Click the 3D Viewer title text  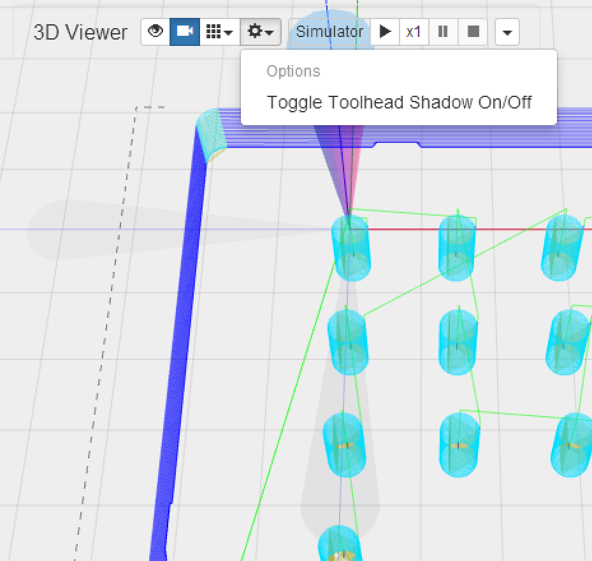80,32
